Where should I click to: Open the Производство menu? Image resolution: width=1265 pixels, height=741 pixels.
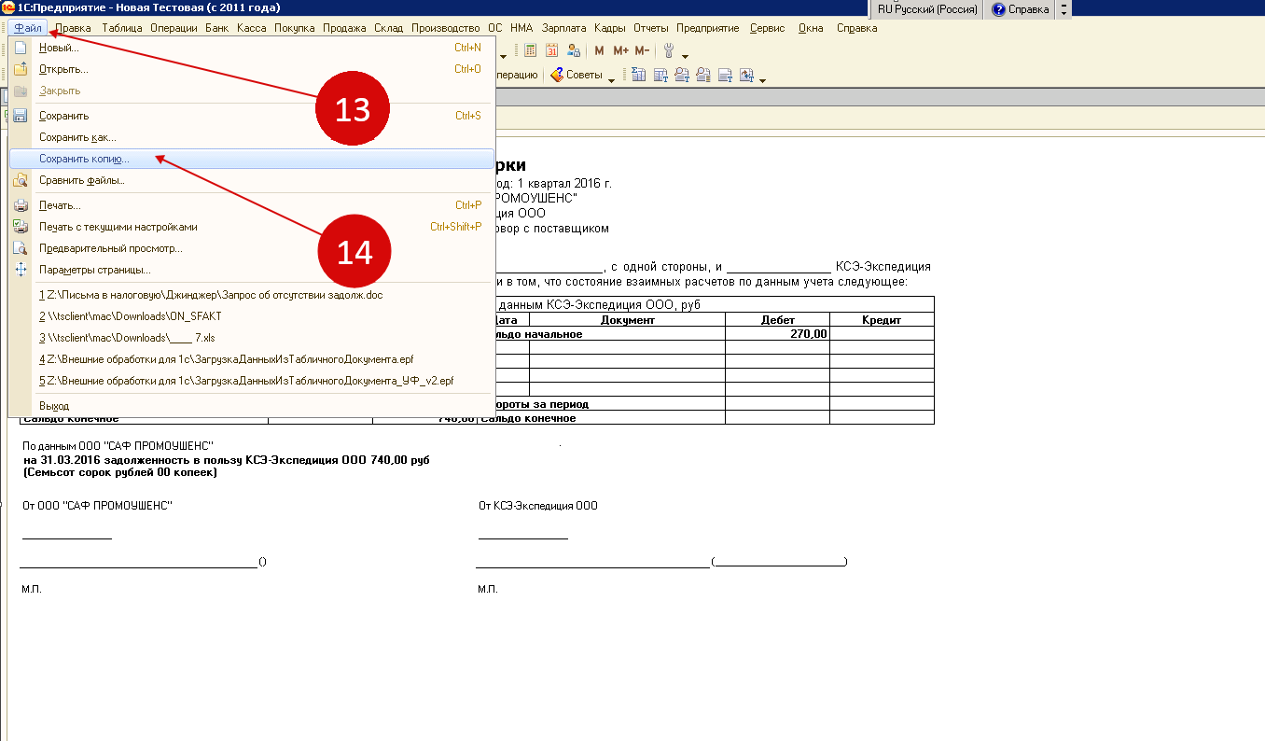click(x=445, y=28)
